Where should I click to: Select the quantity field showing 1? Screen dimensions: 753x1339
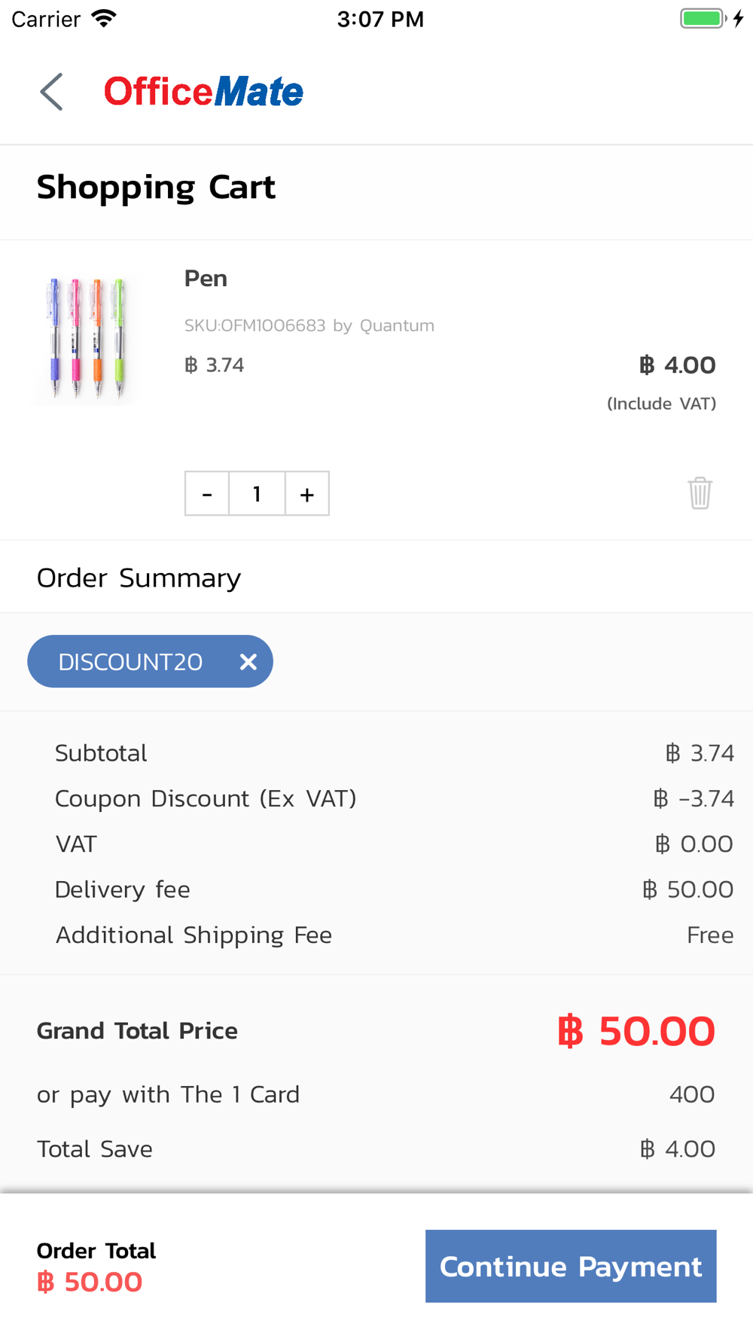click(x=257, y=493)
